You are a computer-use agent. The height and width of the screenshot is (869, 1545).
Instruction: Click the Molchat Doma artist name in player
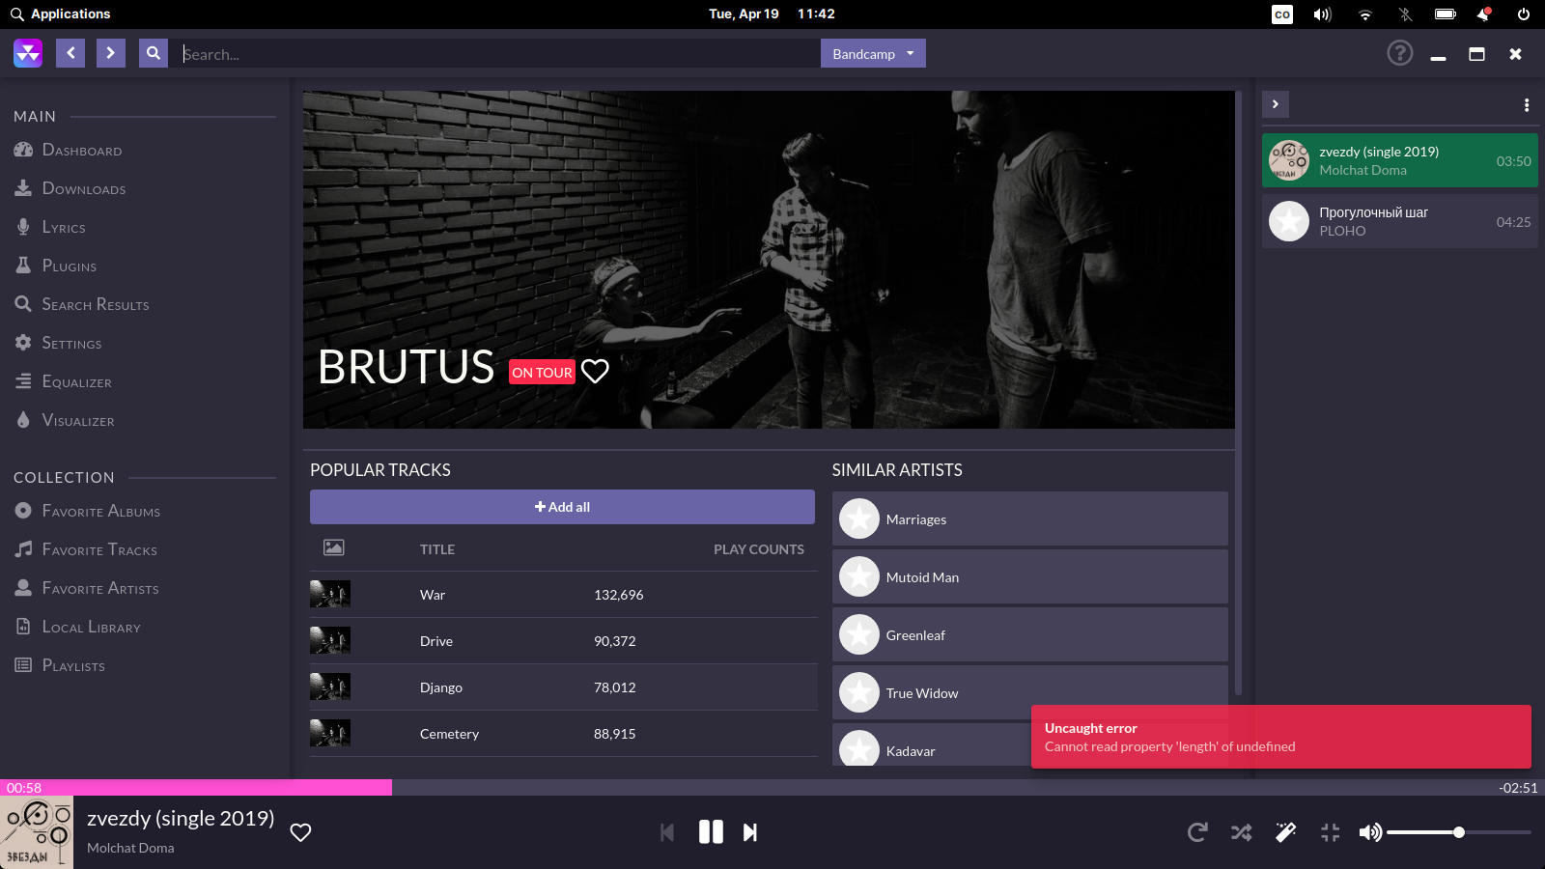point(130,848)
